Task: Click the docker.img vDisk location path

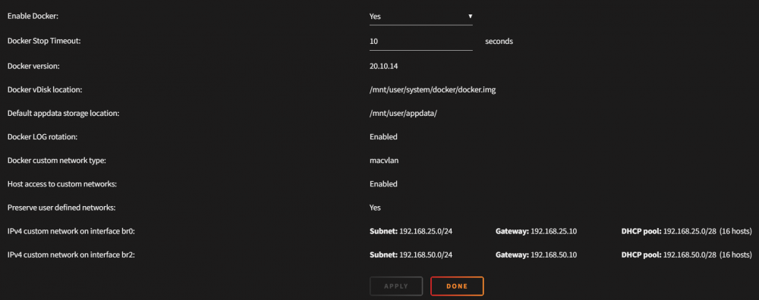Action: pyautogui.click(x=433, y=90)
